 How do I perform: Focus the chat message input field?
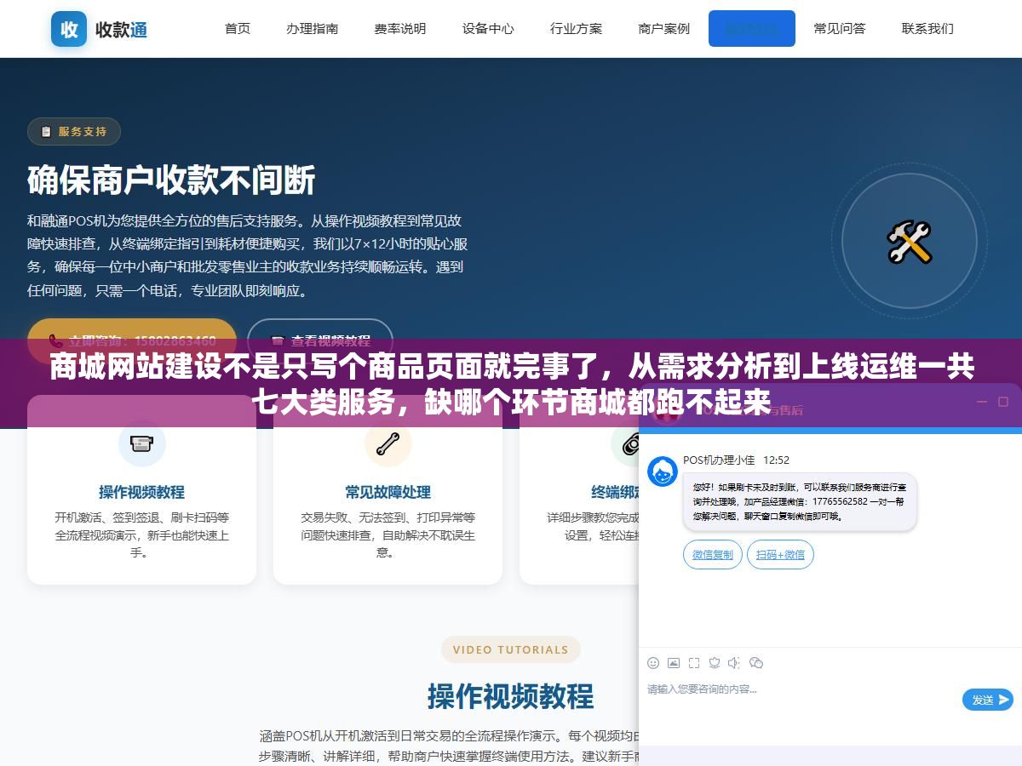point(801,699)
